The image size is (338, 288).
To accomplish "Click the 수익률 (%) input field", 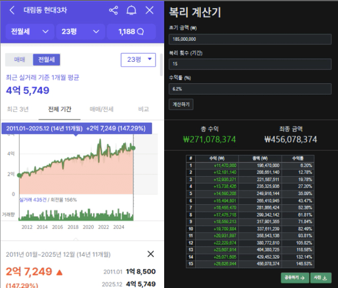I will pyautogui.click(x=250, y=89).
